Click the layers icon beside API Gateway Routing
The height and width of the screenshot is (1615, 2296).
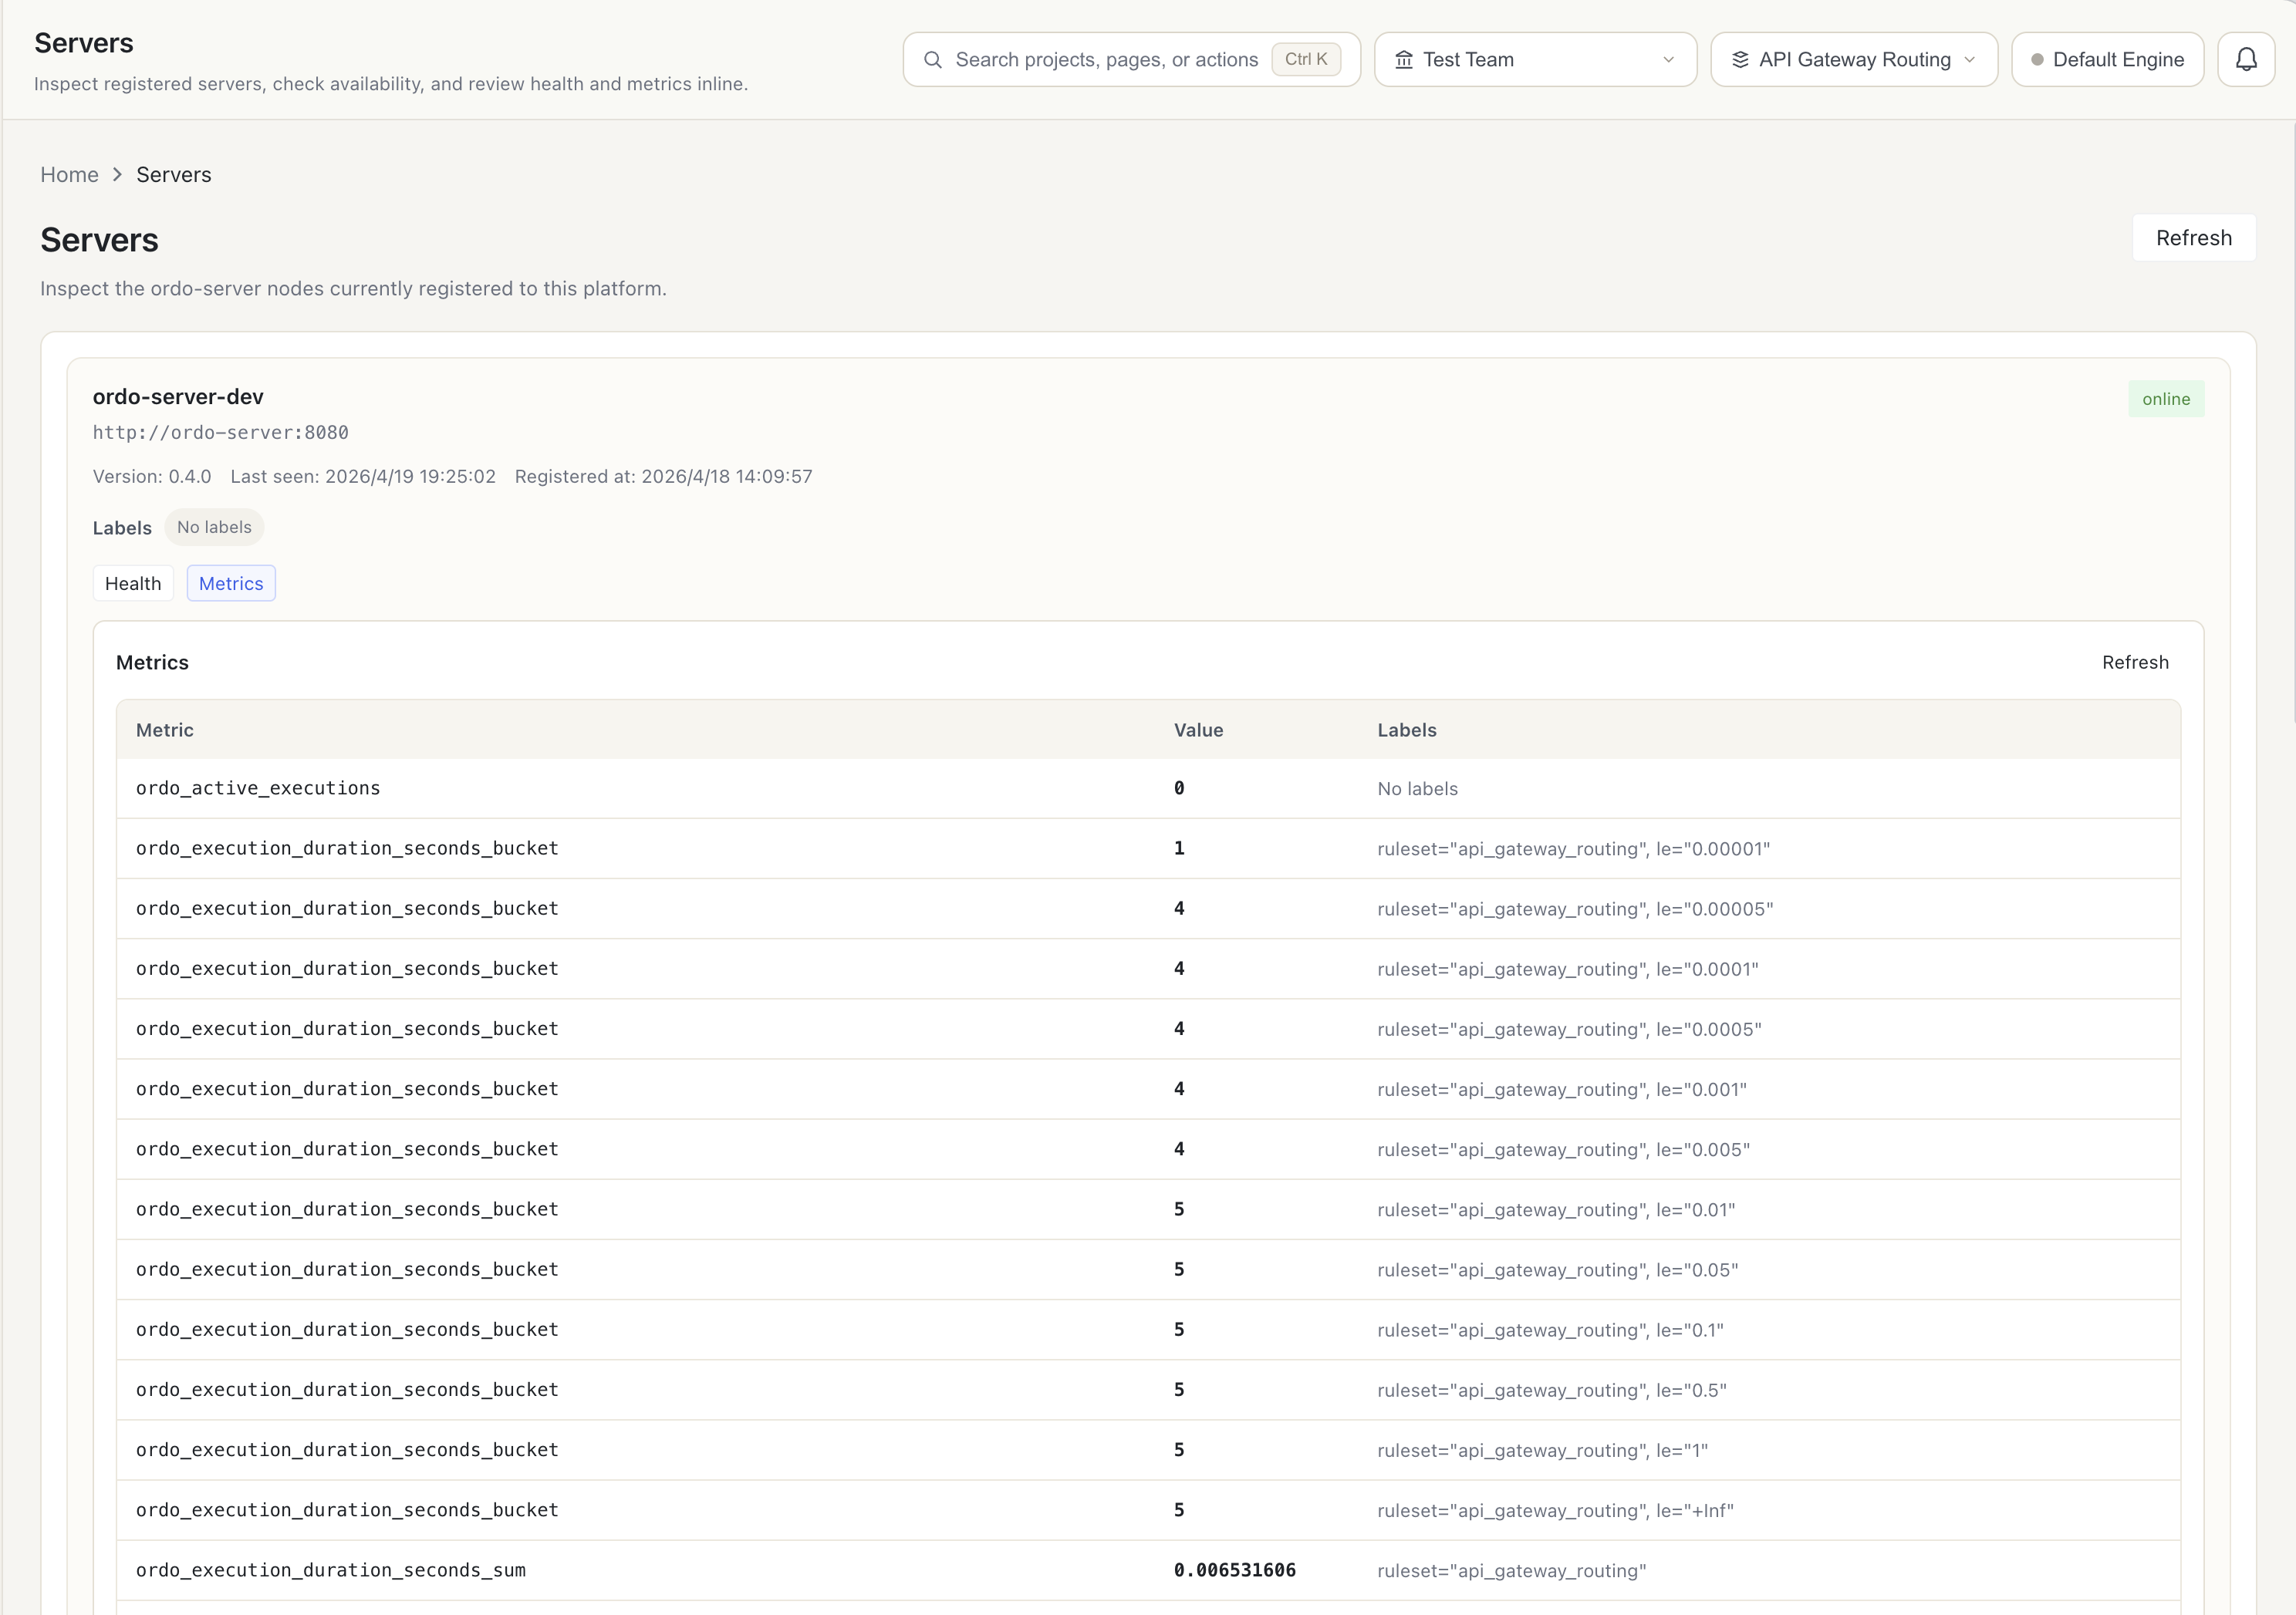1740,60
